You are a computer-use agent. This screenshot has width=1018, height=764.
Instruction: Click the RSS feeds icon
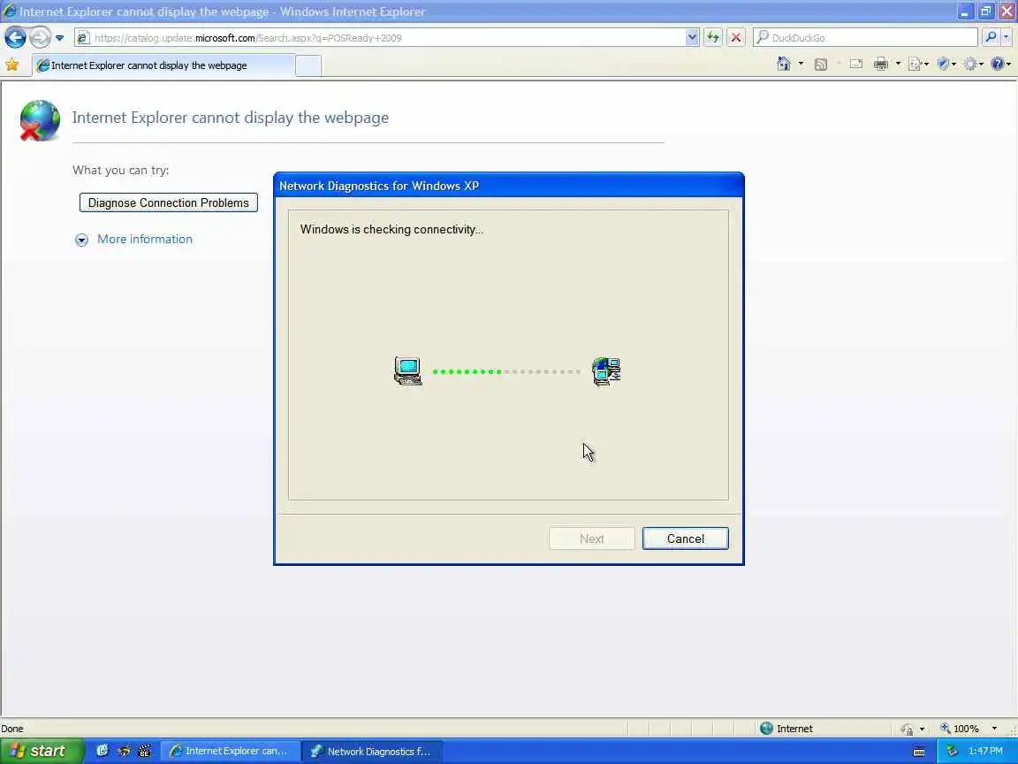pos(821,64)
